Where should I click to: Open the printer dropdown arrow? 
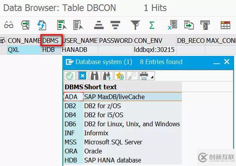pyautogui.click(x=152, y=77)
